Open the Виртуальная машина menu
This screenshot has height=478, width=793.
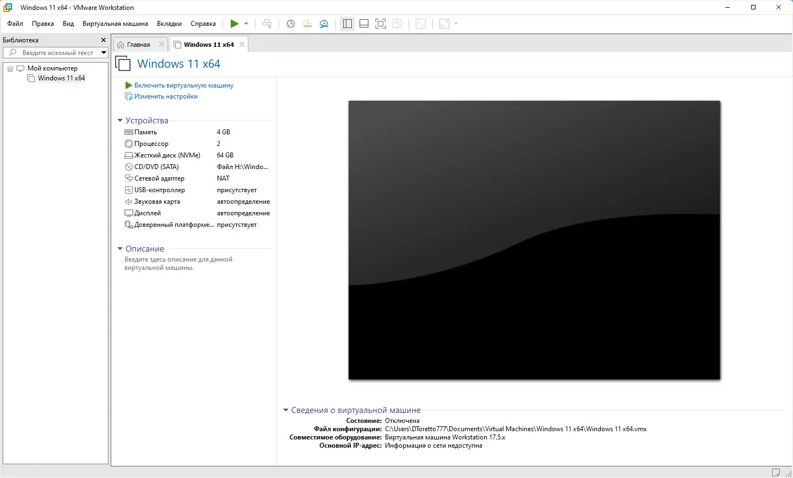(x=115, y=24)
